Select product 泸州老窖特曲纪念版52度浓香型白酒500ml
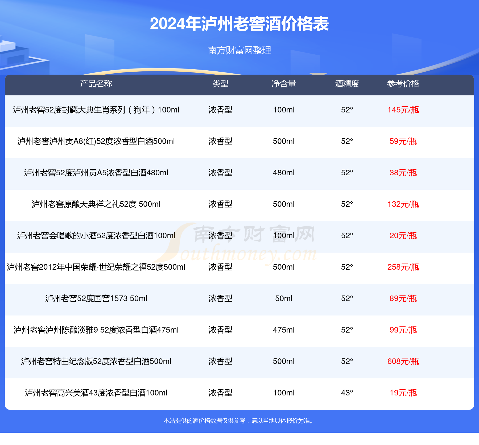 [96, 361]
